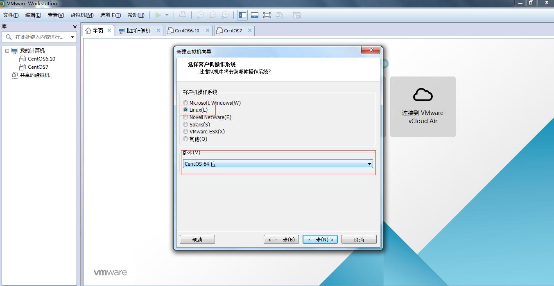Go back with the 上一步(B) button
Viewport: 554px width, 286px height.
coord(281,240)
